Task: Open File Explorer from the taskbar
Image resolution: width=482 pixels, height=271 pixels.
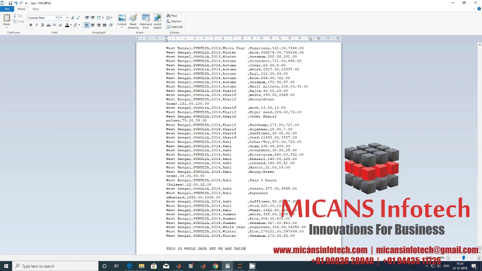Action: 142,266
